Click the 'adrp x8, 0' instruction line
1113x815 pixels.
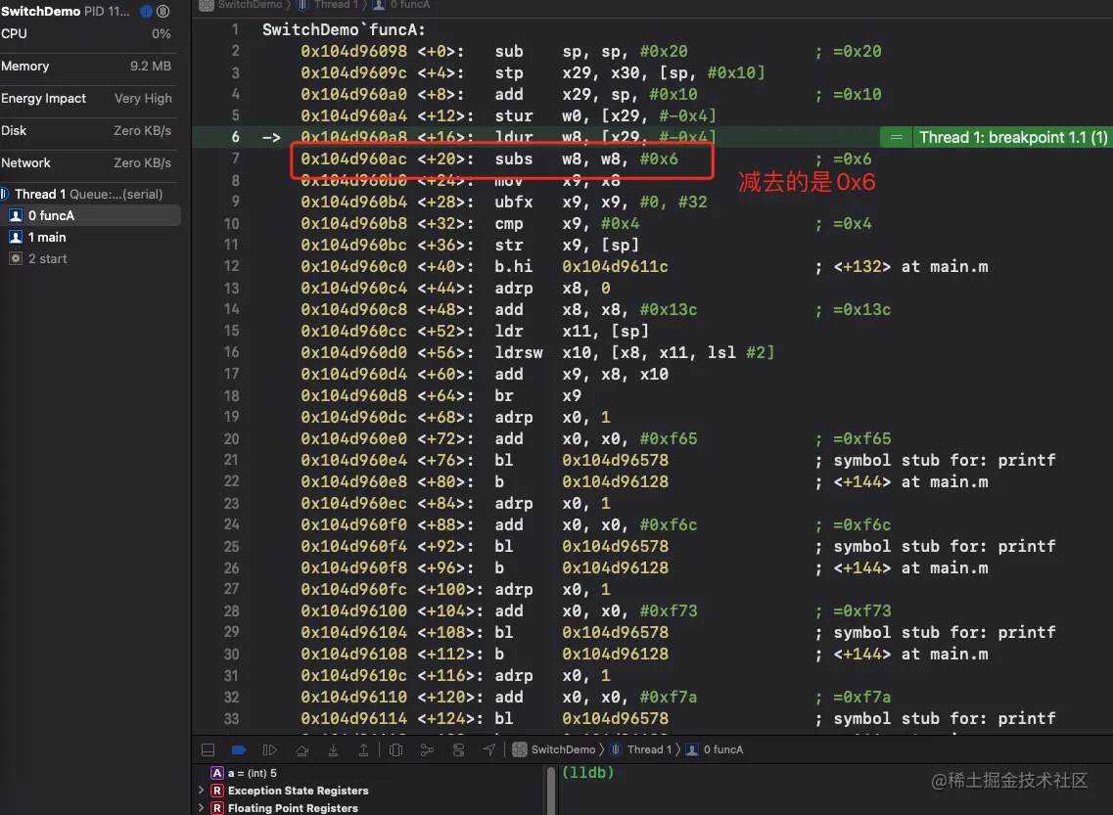point(455,288)
